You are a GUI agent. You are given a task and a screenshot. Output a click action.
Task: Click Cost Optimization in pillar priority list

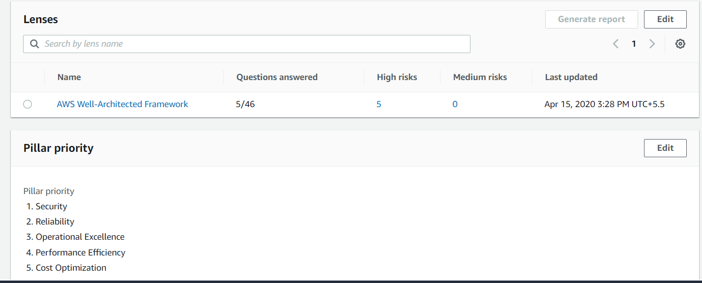click(x=71, y=268)
